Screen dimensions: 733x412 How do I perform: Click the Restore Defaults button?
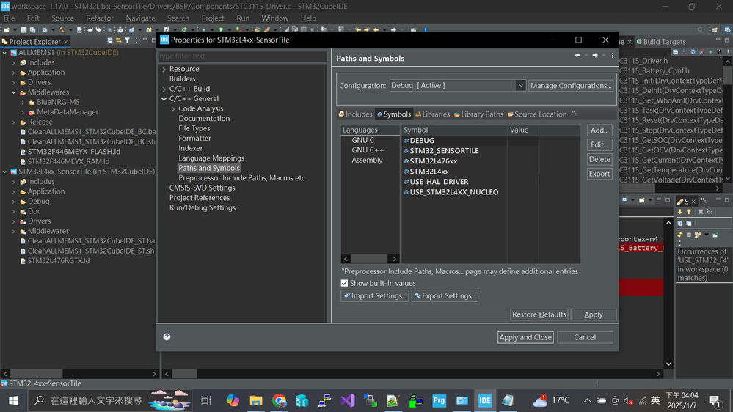pyautogui.click(x=539, y=314)
